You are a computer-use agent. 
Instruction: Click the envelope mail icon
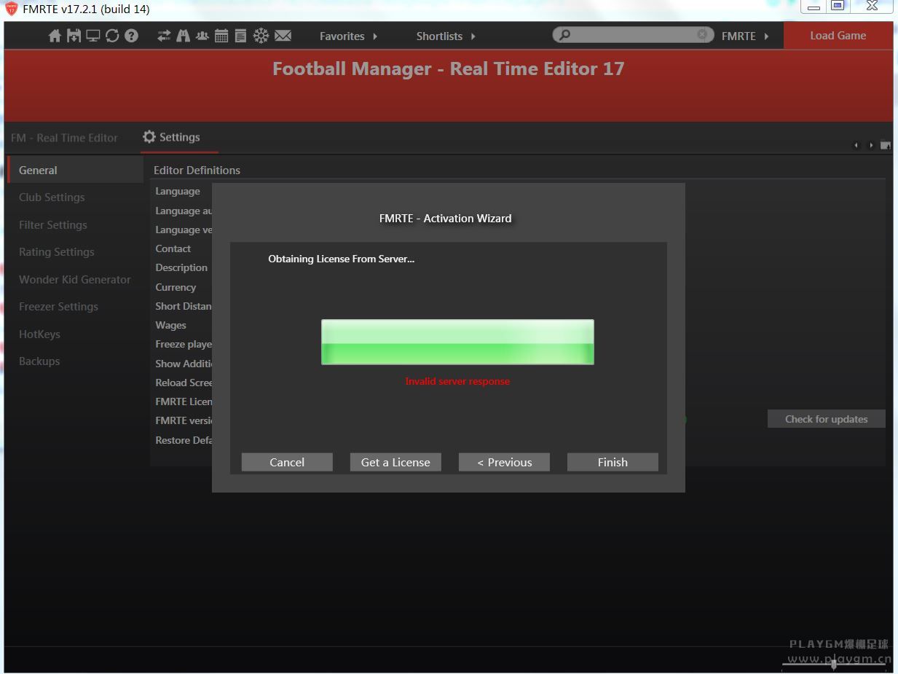[283, 36]
